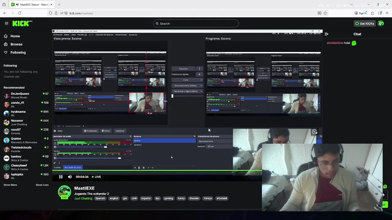Click browser Sign in button
This screenshot has height=220, width=392.
pyautogui.click(x=360, y=13)
